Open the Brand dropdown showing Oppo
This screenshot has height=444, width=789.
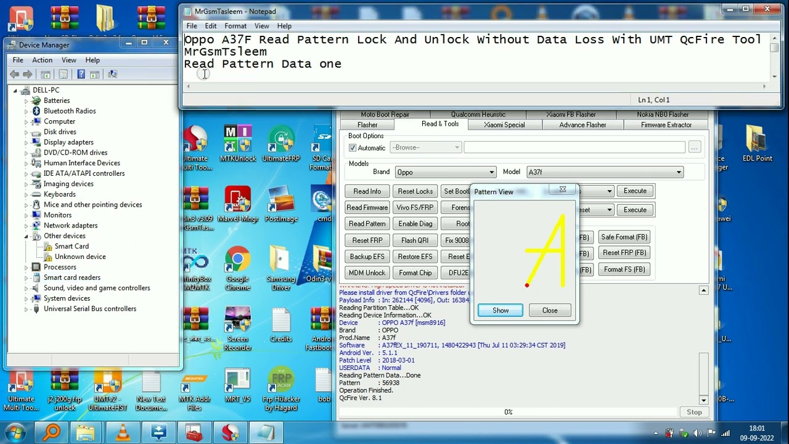point(445,172)
